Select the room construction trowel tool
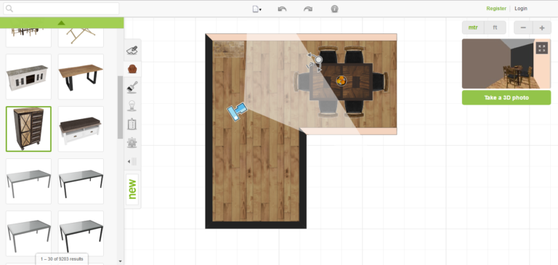 tap(132, 51)
